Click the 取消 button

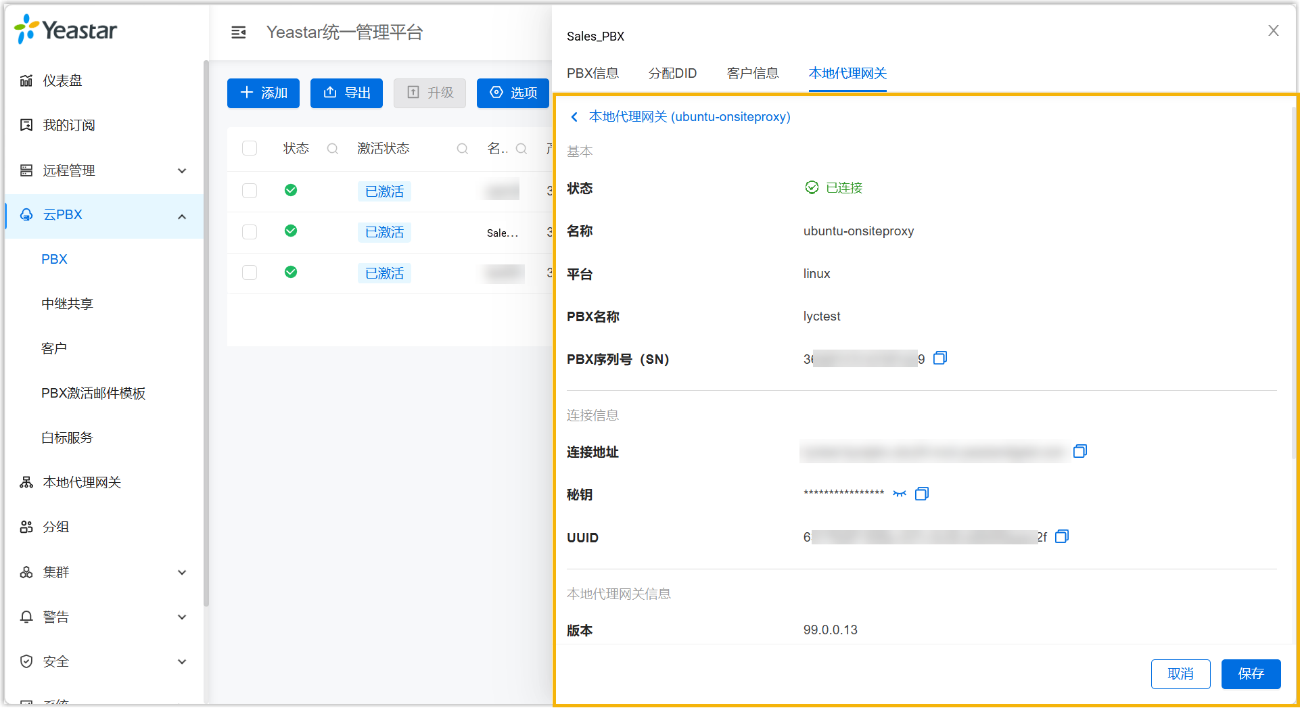tap(1180, 674)
